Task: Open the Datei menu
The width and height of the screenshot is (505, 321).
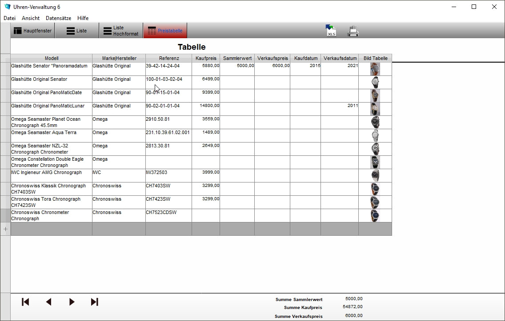Action: pos(9,18)
